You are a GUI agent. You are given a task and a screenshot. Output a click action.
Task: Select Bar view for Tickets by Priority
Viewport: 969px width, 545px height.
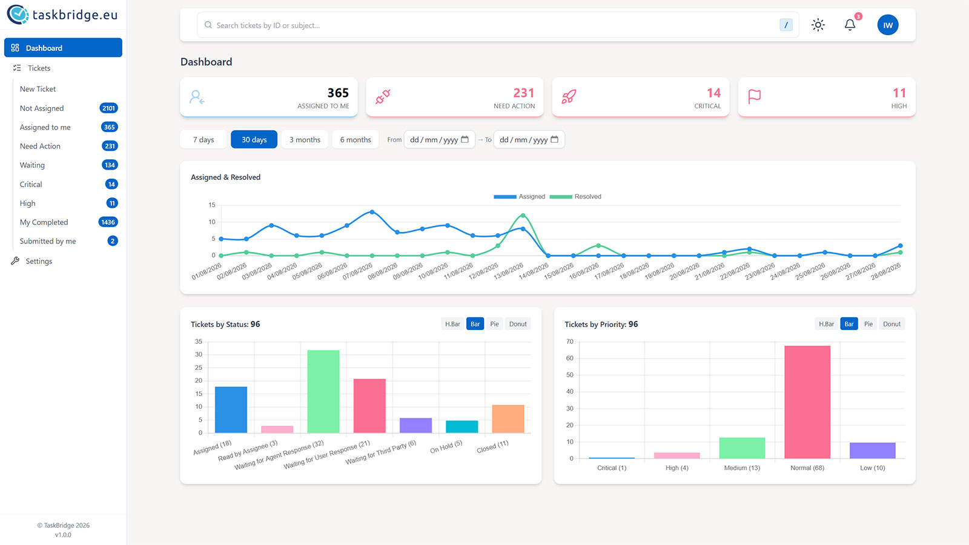point(849,324)
